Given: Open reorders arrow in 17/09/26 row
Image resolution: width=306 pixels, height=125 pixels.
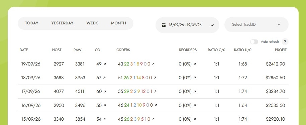Looking at the screenshot, I should point(195,91).
